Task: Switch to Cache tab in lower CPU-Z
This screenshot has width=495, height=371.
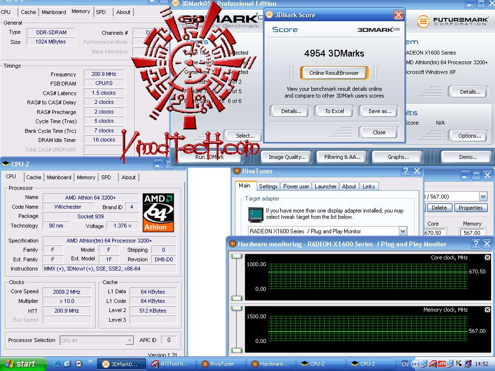Action: pyautogui.click(x=34, y=177)
